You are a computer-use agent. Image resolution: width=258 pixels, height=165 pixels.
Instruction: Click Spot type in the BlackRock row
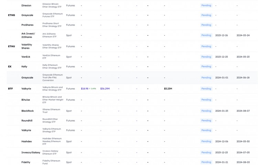[x=69, y=111]
